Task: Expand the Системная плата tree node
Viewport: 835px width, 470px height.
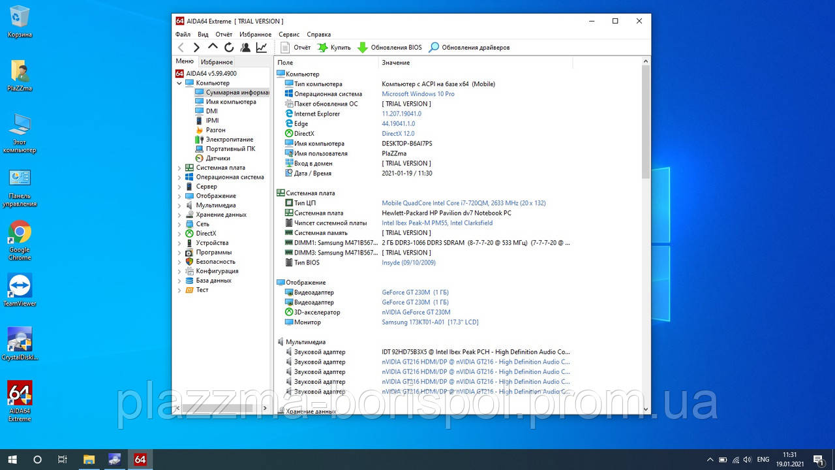Action: [179, 168]
